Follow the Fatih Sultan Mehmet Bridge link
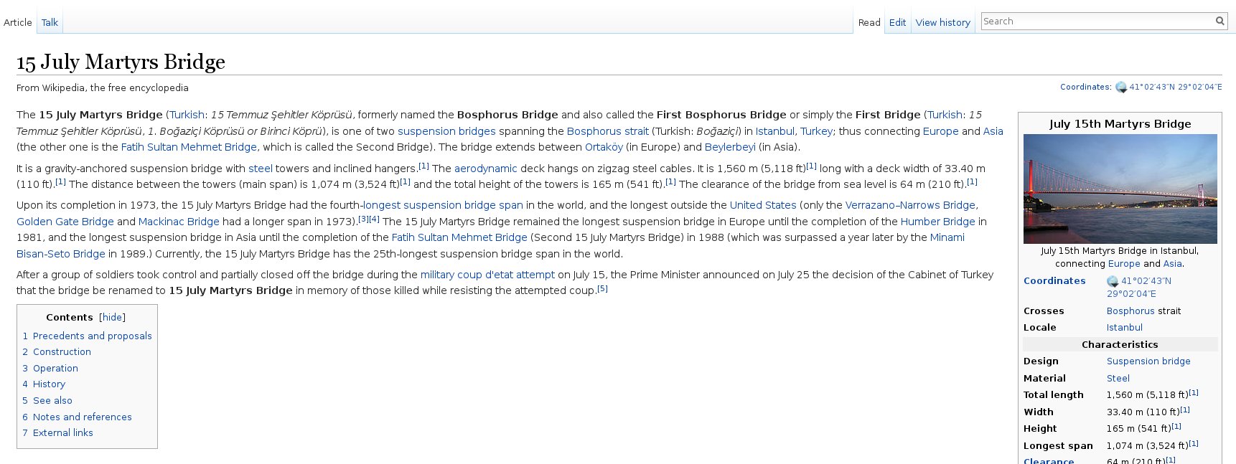The height and width of the screenshot is (464, 1236). click(x=188, y=147)
